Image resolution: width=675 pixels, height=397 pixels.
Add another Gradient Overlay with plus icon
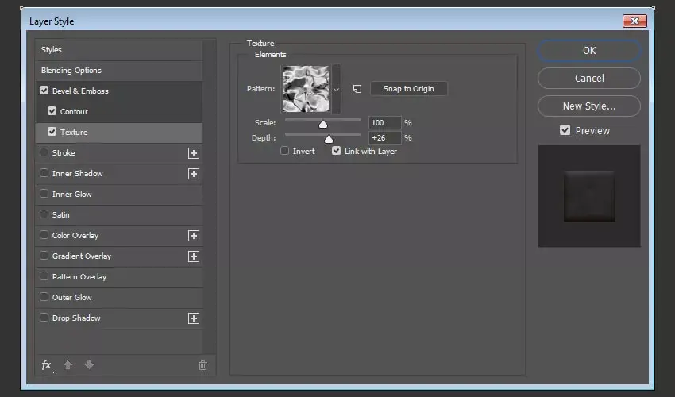[194, 256]
